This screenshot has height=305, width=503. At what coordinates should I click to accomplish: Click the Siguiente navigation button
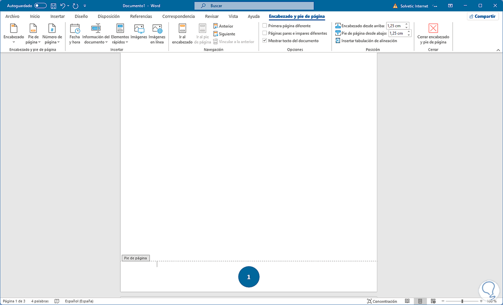click(x=224, y=34)
